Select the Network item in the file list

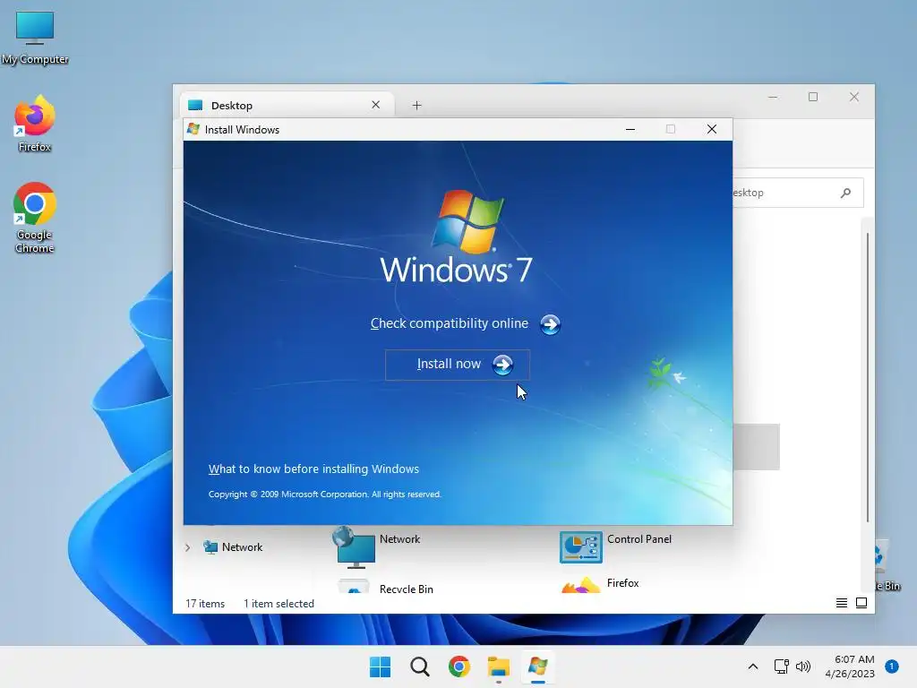379,547
